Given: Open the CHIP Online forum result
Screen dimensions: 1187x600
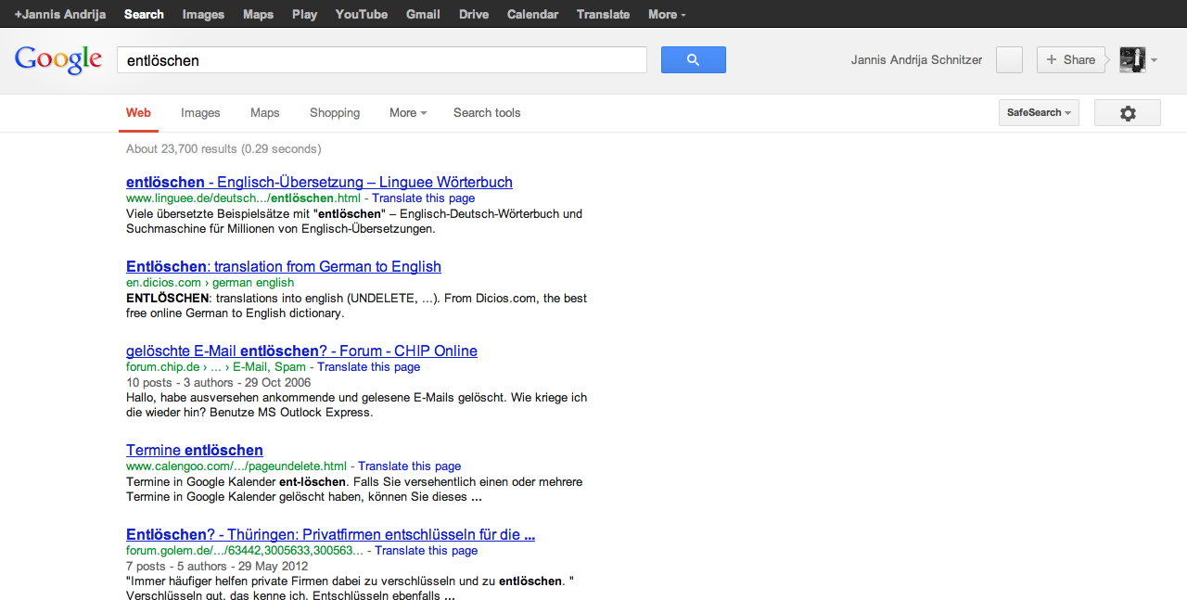Looking at the screenshot, I should 301,351.
